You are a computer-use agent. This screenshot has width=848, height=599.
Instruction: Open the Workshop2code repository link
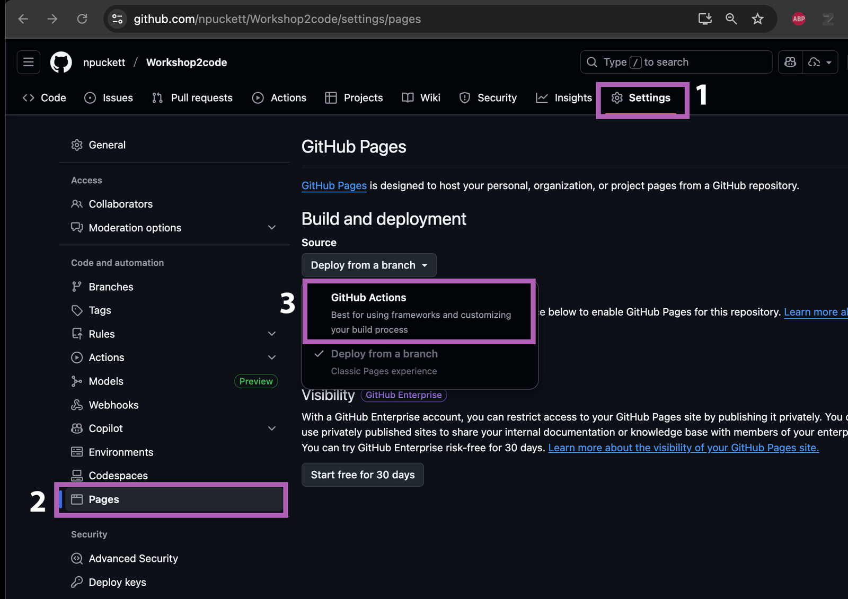click(x=187, y=62)
